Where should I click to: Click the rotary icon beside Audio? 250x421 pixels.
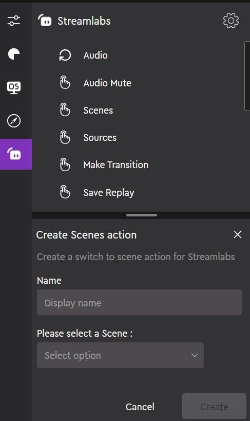(x=65, y=56)
